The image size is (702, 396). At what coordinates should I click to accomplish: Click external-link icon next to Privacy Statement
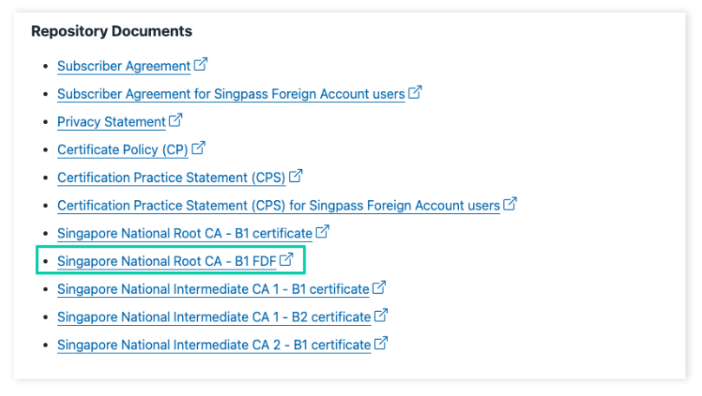coord(175,121)
